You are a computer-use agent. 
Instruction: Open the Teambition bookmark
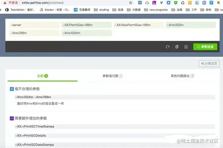(20, 10)
